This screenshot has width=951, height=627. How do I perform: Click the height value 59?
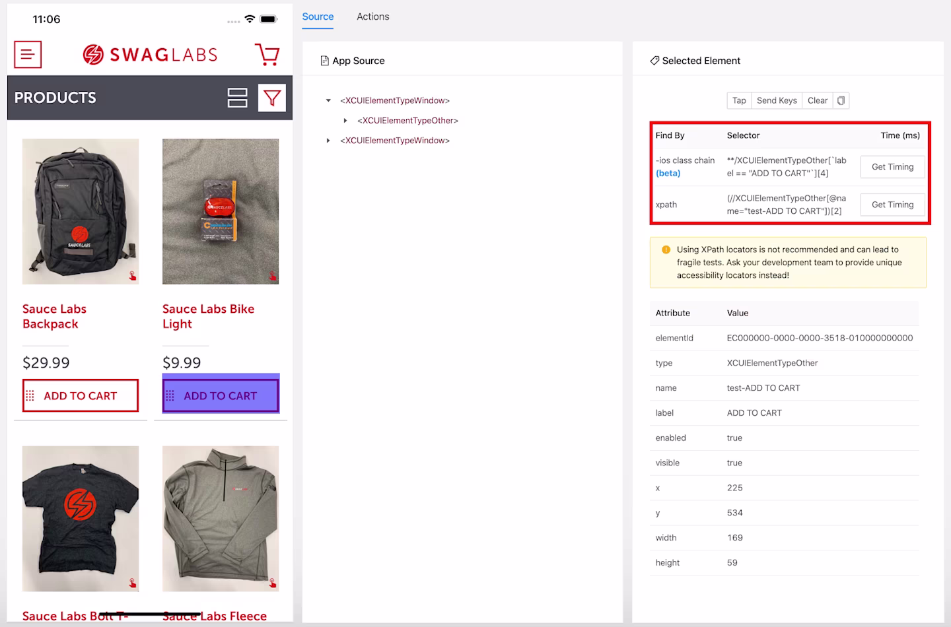click(x=732, y=563)
